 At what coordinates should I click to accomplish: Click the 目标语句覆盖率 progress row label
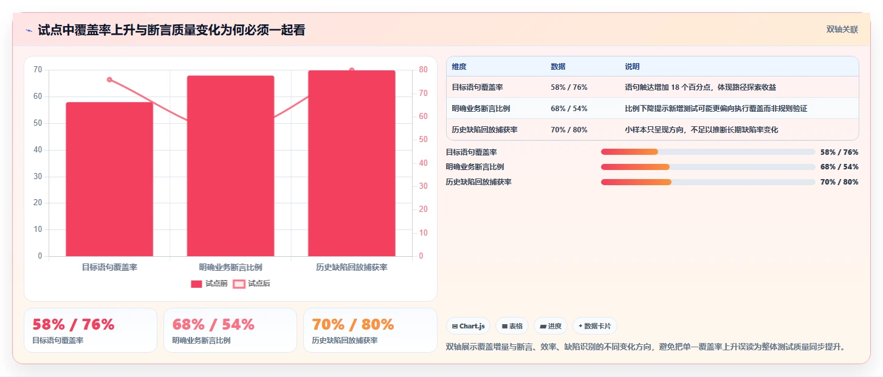pyautogui.click(x=472, y=152)
